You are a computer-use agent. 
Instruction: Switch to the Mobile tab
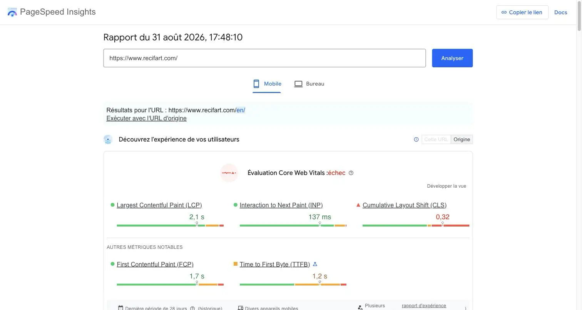(x=267, y=84)
